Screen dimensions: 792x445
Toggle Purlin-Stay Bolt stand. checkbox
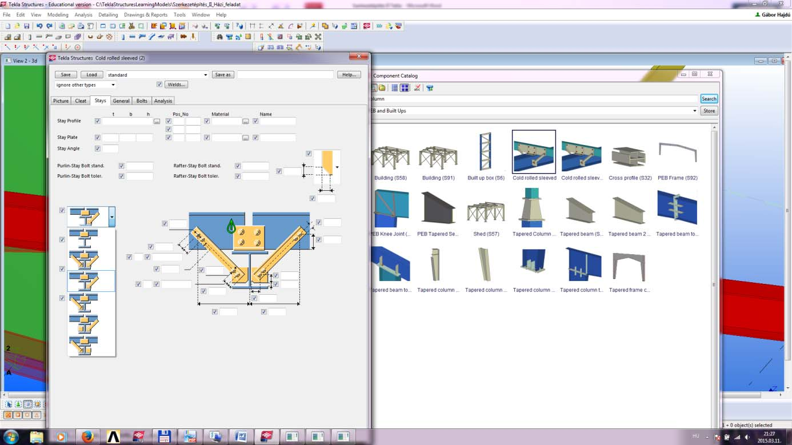(x=122, y=166)
